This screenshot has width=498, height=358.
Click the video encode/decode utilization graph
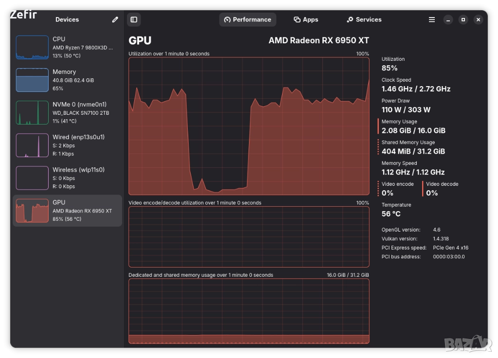(249, 236)
